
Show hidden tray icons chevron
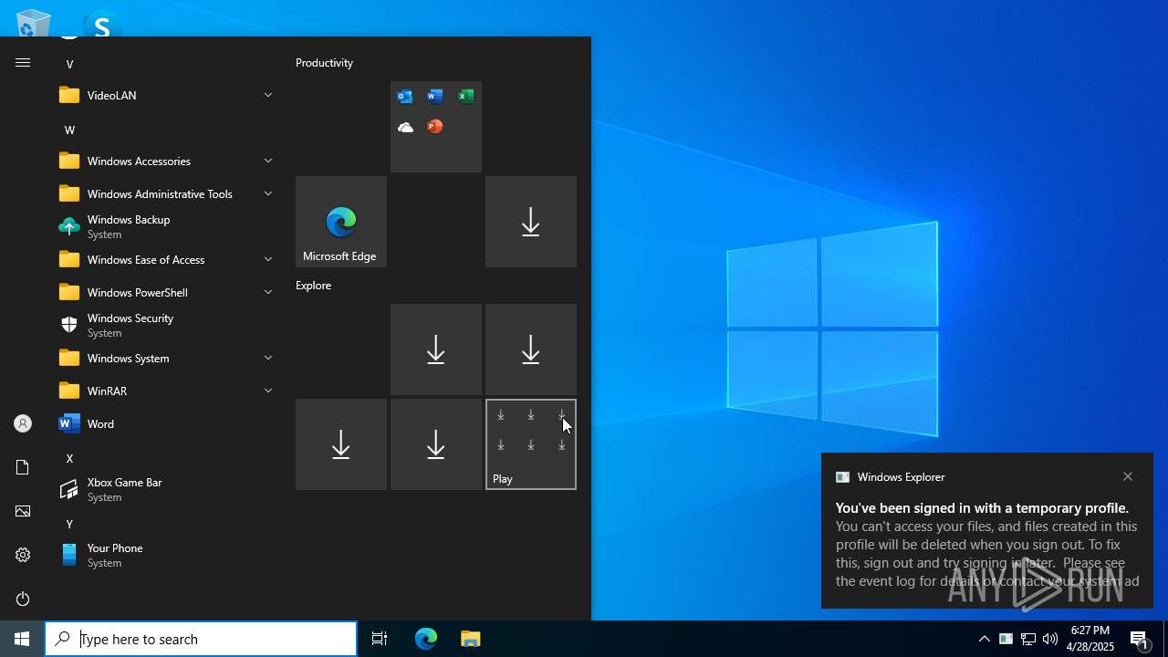click(x=984, y=639)
